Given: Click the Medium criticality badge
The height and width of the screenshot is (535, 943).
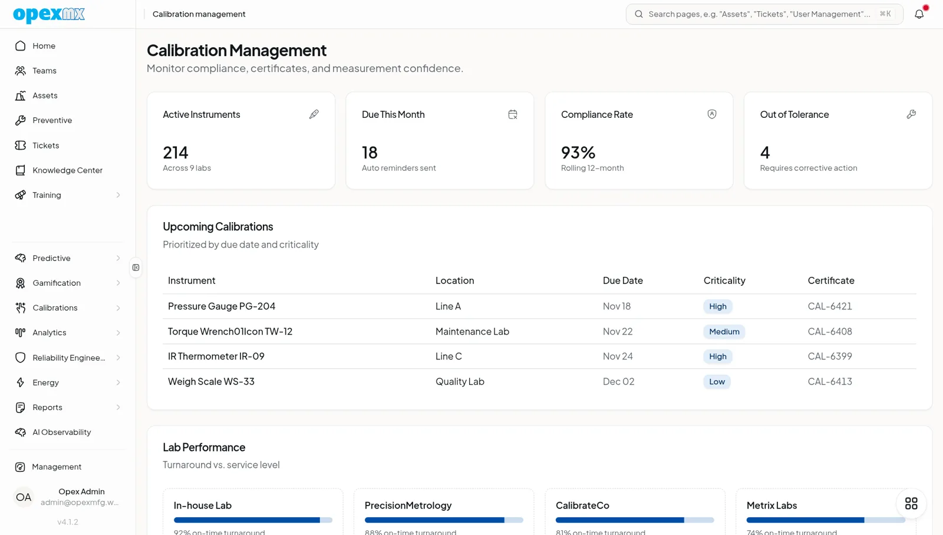Looking at the screenshot, I should (724, 331).
